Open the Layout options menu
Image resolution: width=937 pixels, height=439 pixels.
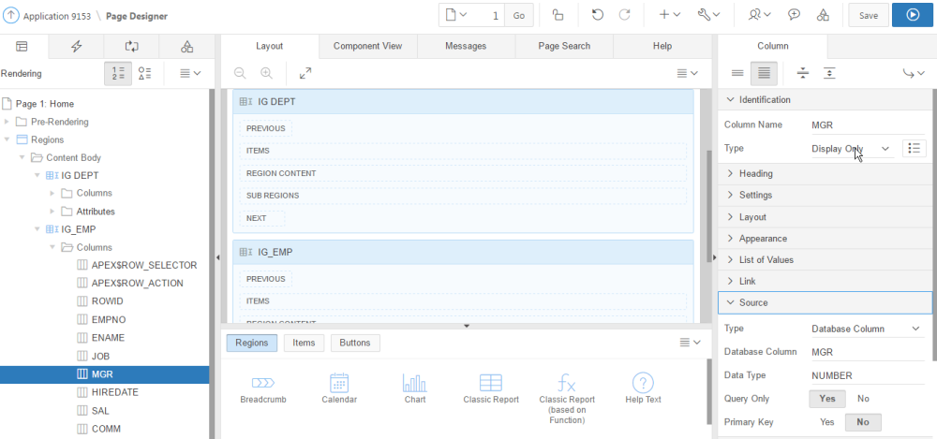(x=687, y=73)
